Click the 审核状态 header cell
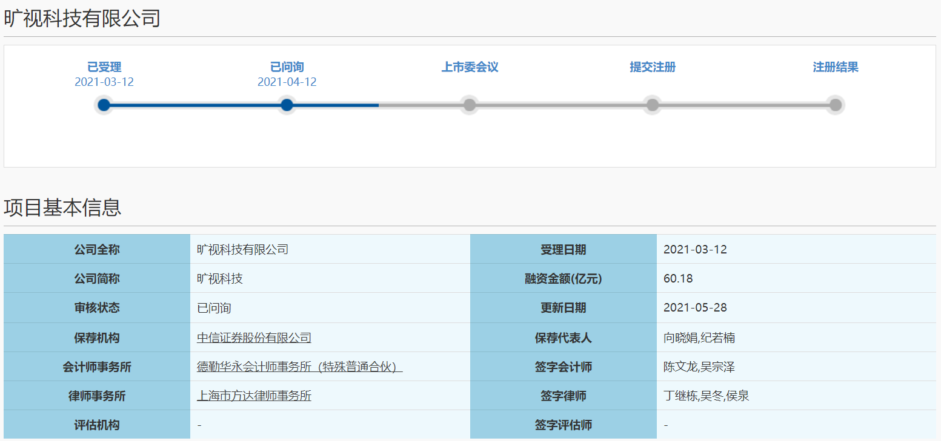The image size is (941, 441). (97, 307)
